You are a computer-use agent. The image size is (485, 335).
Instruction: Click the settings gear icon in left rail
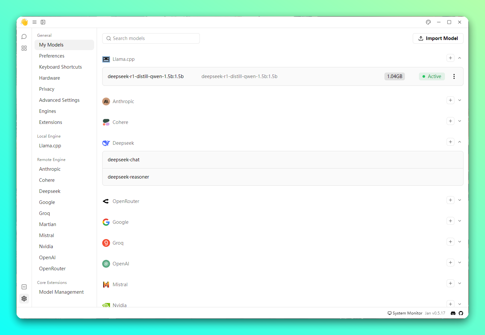(24, 299)
